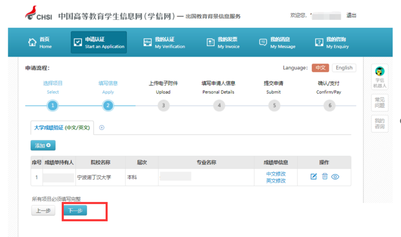
Task: Click the 院校名称 column header
Action: coord(101,162)
